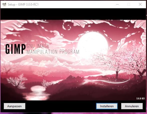Click the GIMP splash artwork image
This screenshot has height=114, width=147.
click(x=73, y=60)
